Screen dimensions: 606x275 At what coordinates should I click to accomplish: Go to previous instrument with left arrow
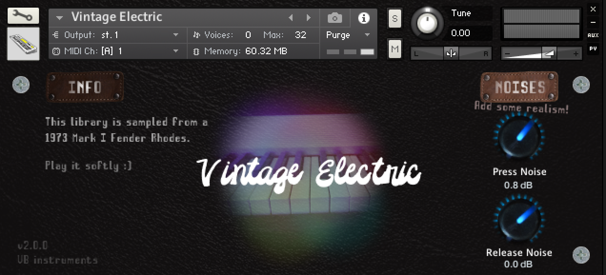pos(291,18)
